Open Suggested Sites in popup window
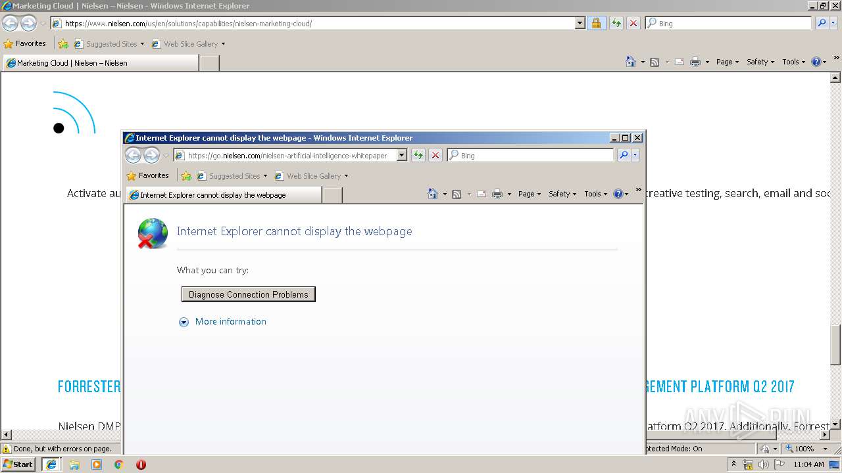 (x=232, y=176)
